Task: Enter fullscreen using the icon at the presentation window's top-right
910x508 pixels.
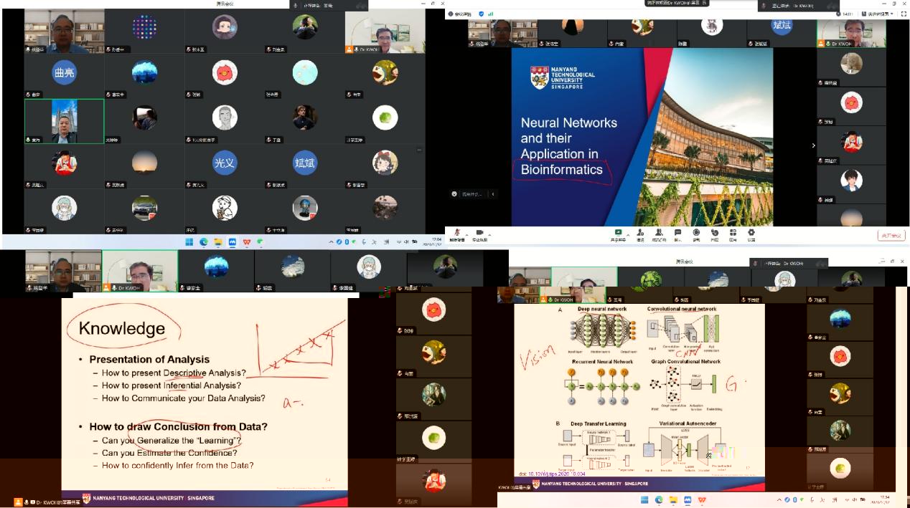Action: [x=904, y=14]
